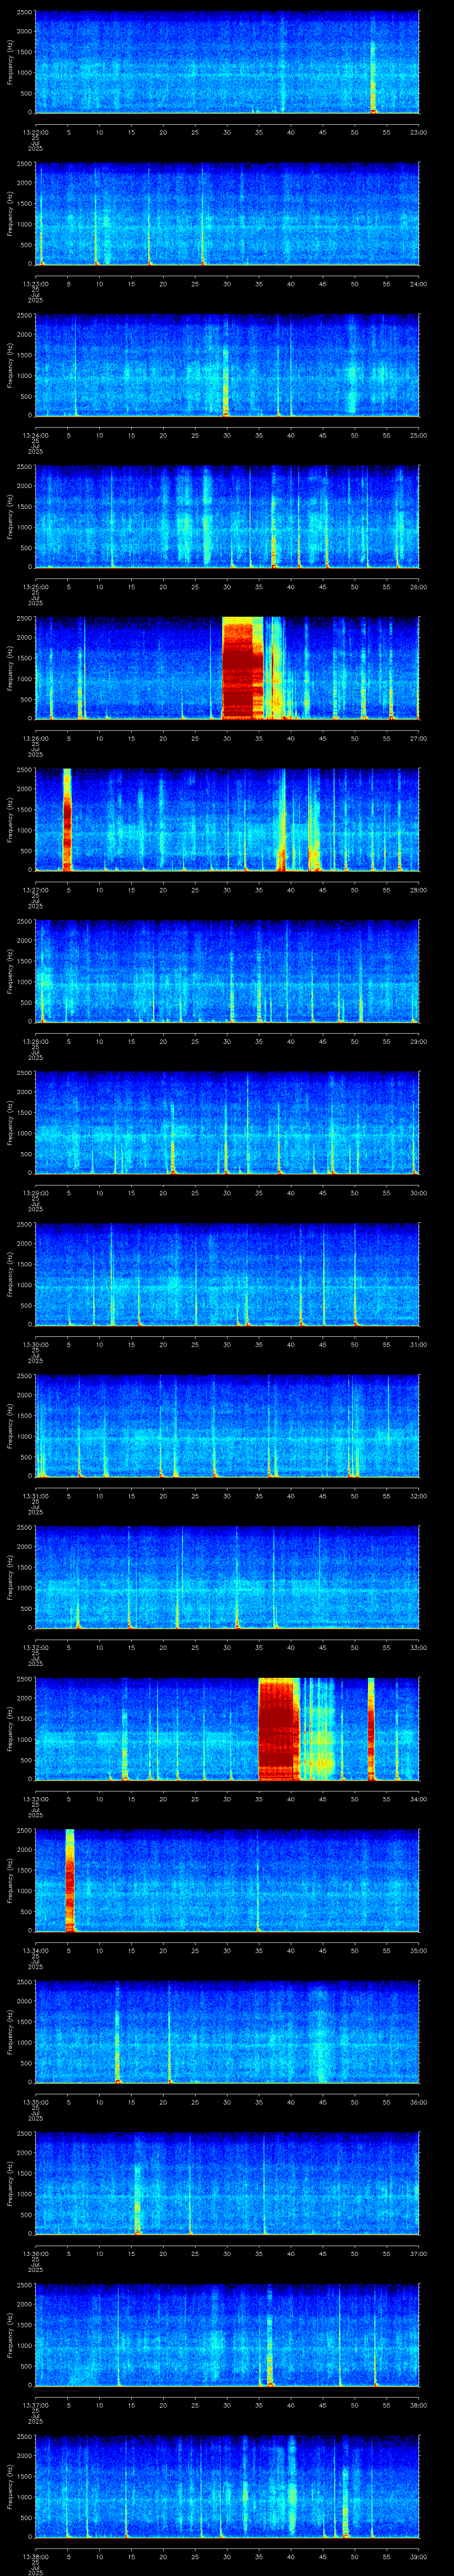Click the 13:26:00 start time label

[x=35, y=738]
